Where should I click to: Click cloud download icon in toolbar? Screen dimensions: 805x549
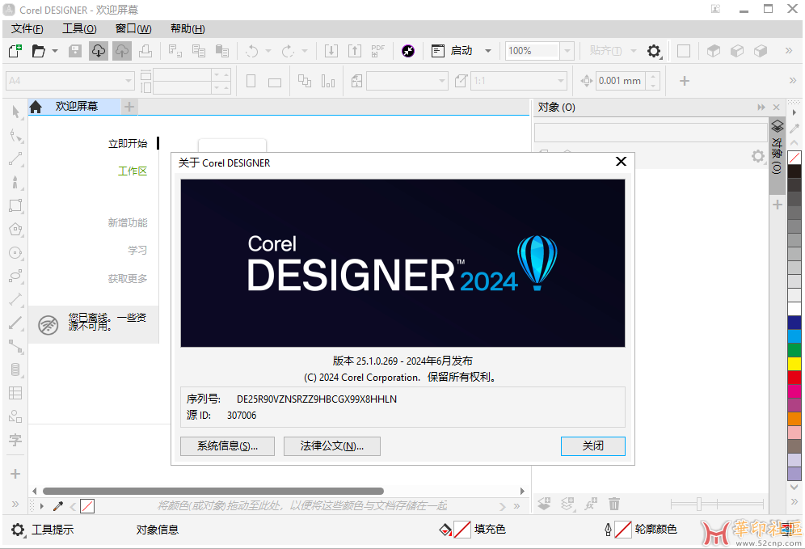point(98,51)
